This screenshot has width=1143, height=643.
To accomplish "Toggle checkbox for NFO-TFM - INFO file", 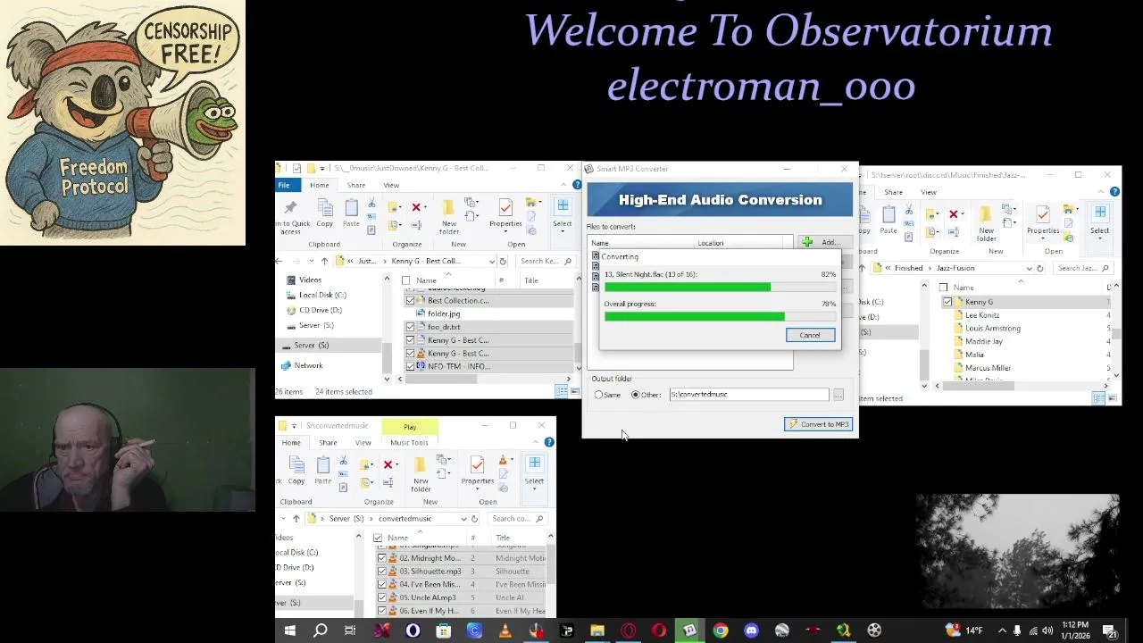I will (x=410, y=366).
